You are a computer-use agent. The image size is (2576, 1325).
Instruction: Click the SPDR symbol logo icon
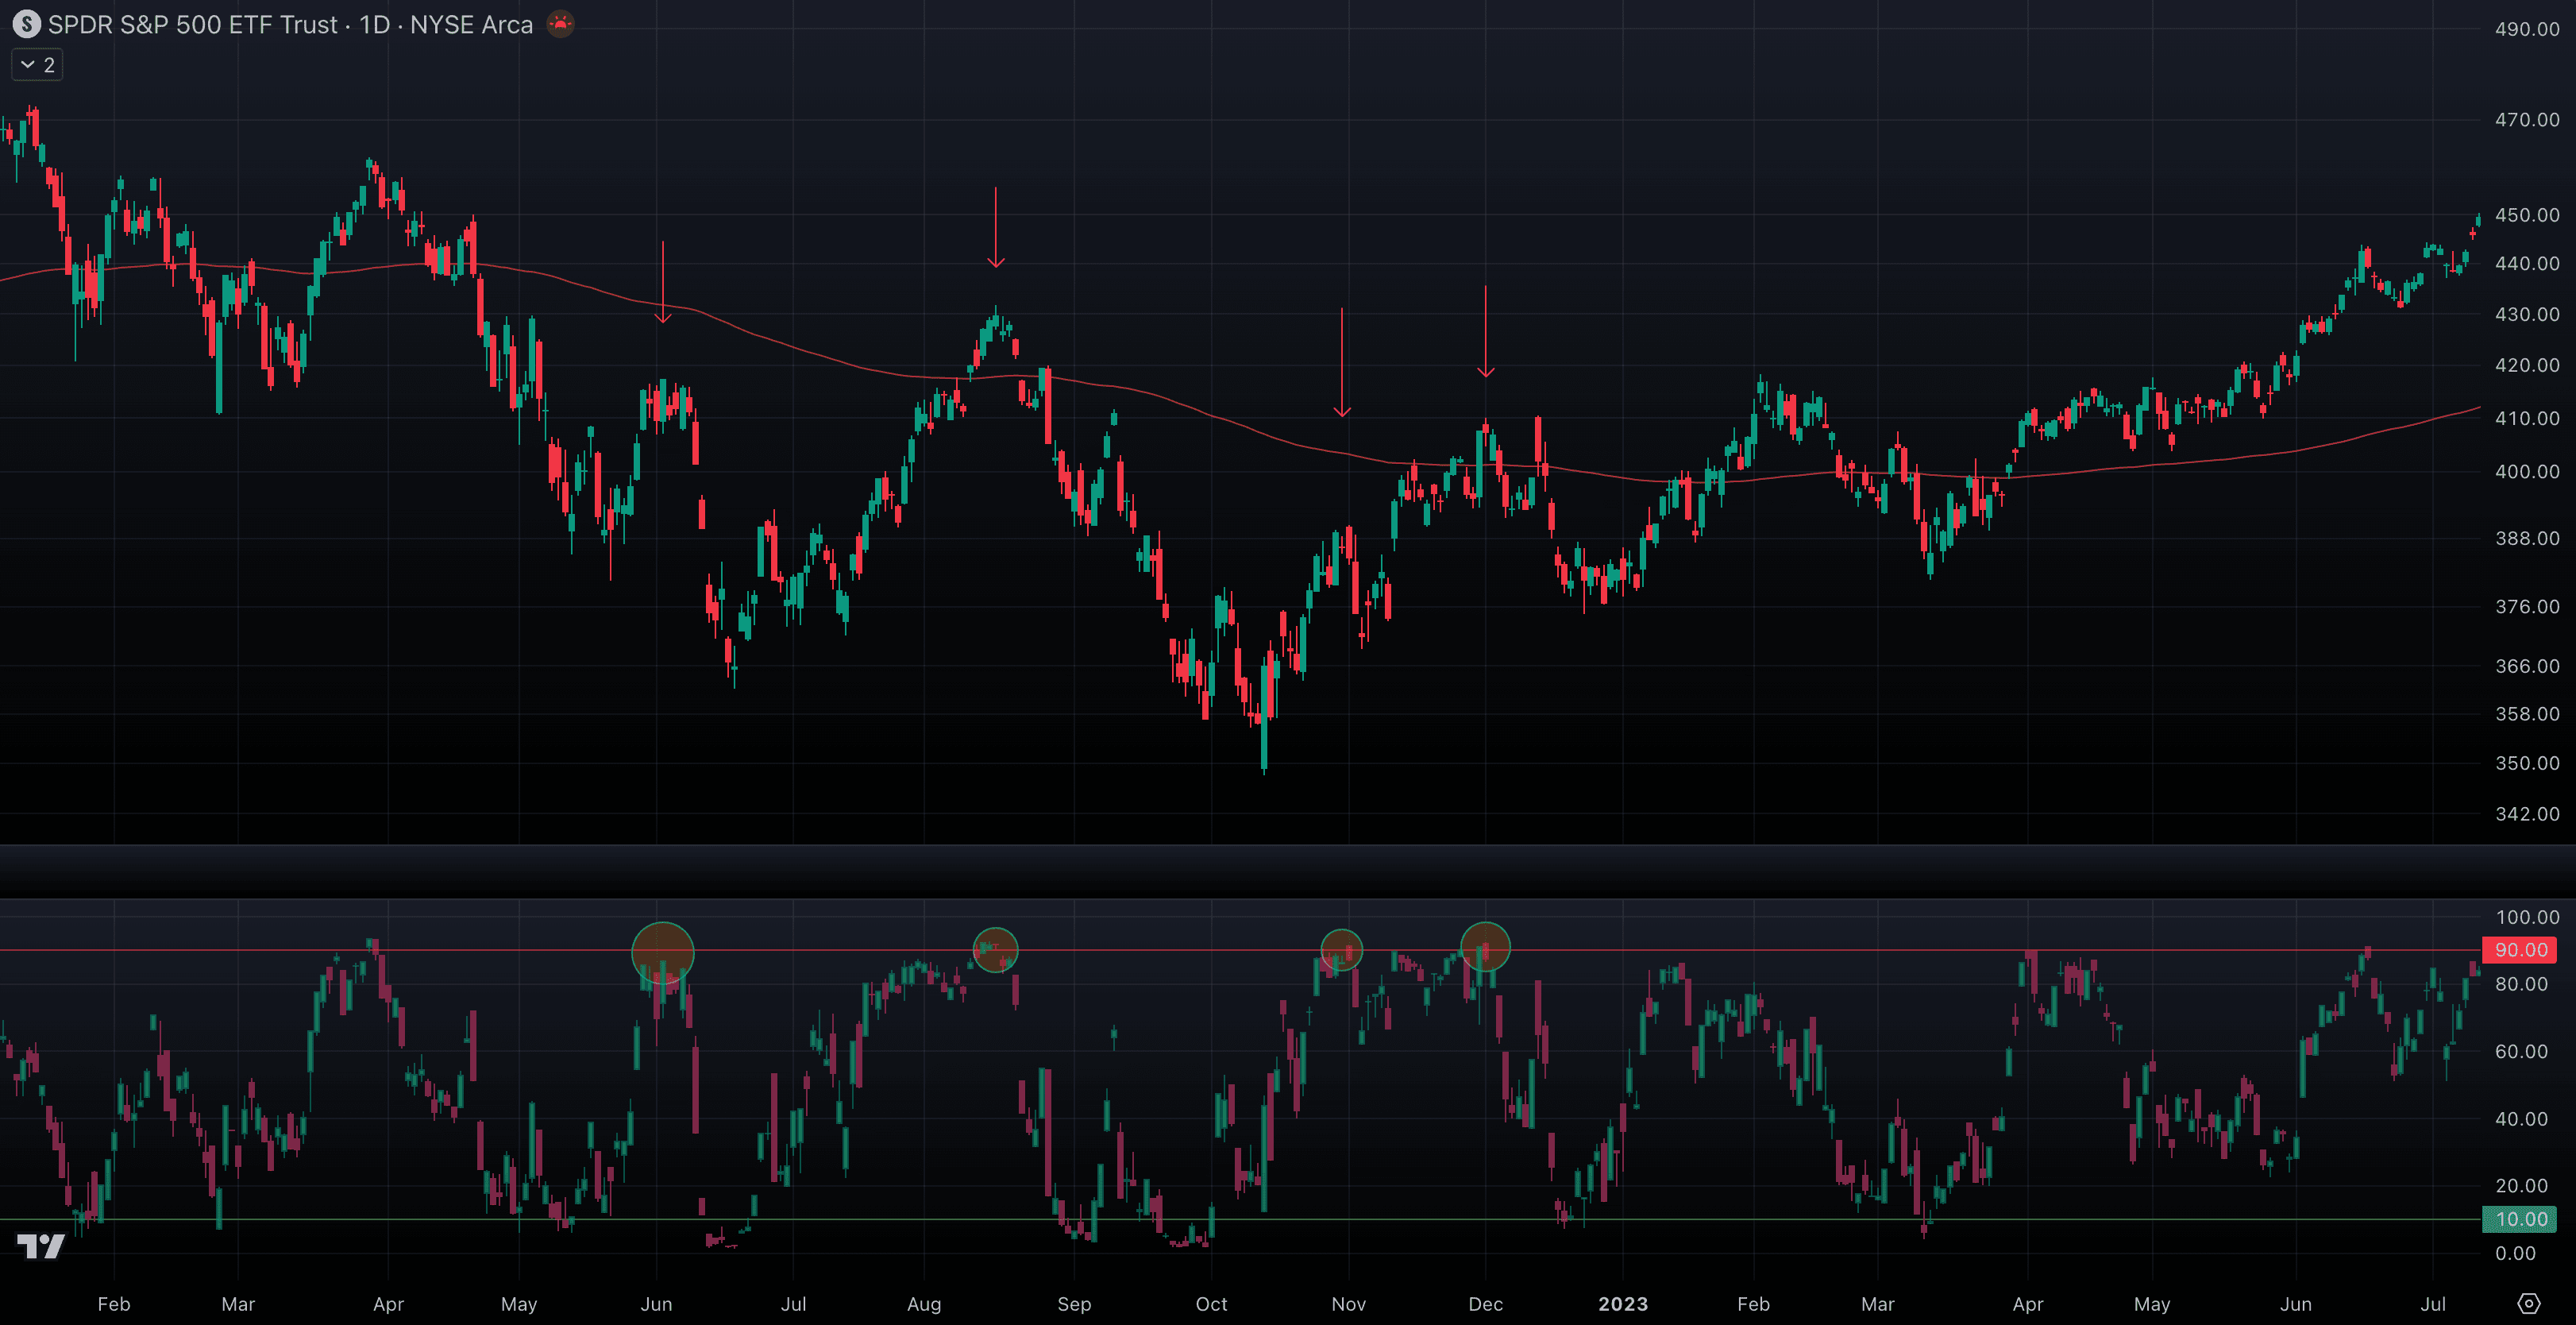(27, 24)
